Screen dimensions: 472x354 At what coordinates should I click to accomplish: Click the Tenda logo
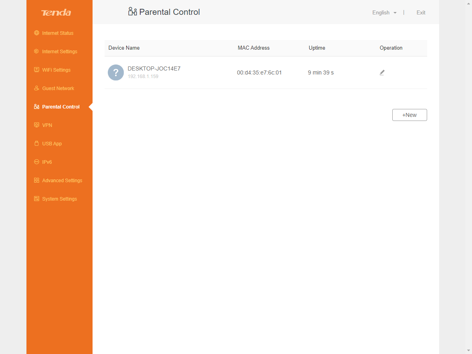point(56,13)
